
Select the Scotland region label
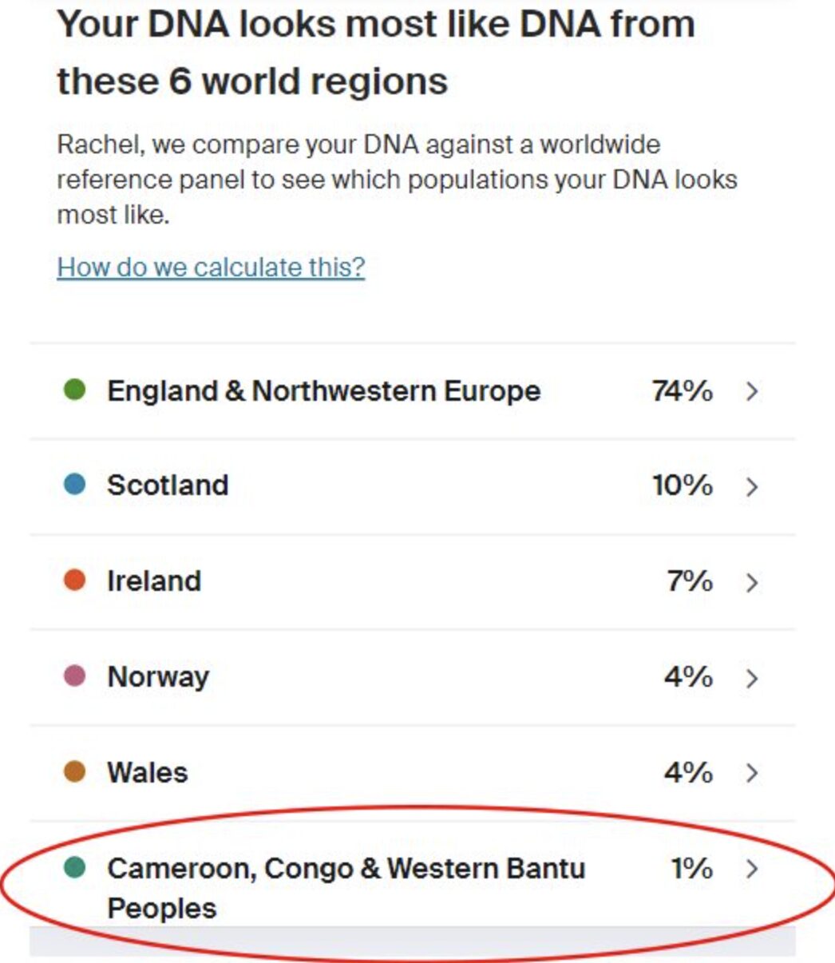pyautogui.click(x=168, y=485)
